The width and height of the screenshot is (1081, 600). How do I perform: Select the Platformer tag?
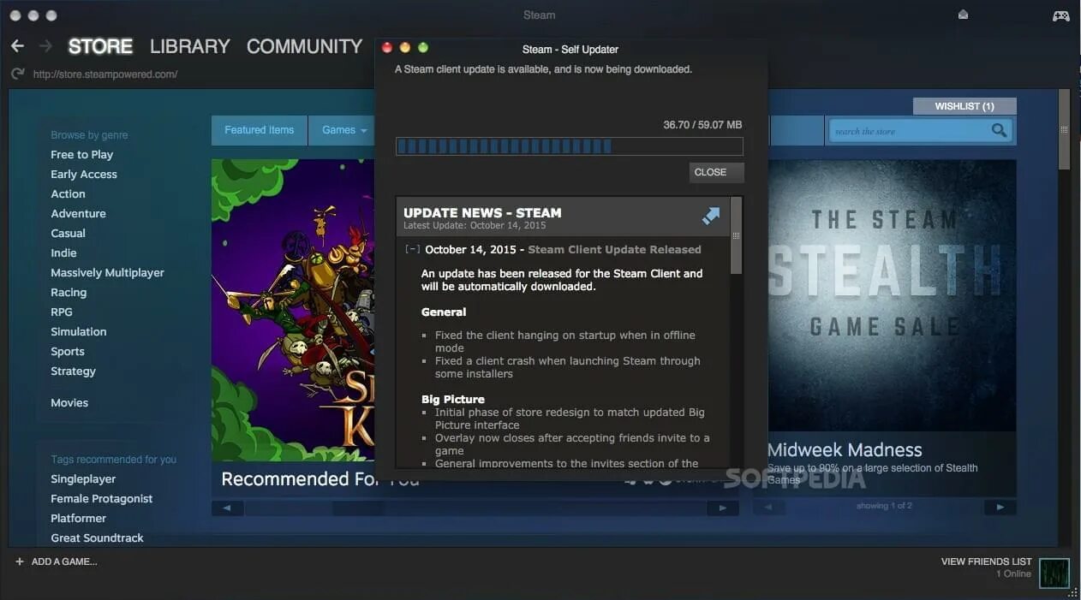(x=79, y=519)
